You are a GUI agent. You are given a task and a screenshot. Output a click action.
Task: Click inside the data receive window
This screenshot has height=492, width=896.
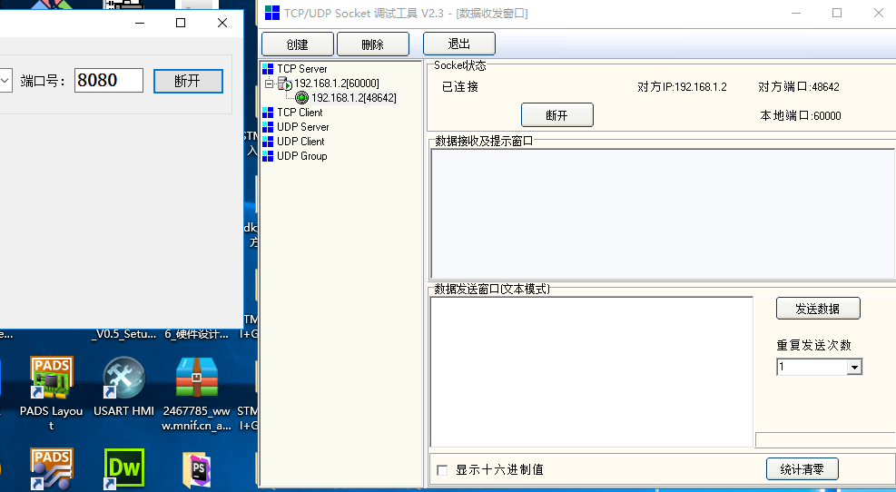coord(663,213)
